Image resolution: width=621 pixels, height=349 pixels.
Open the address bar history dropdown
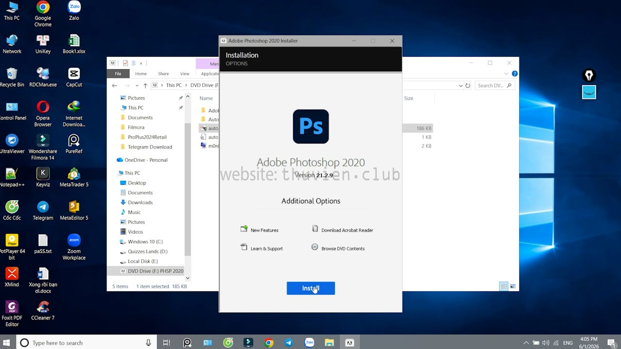(x=460, y=86)
